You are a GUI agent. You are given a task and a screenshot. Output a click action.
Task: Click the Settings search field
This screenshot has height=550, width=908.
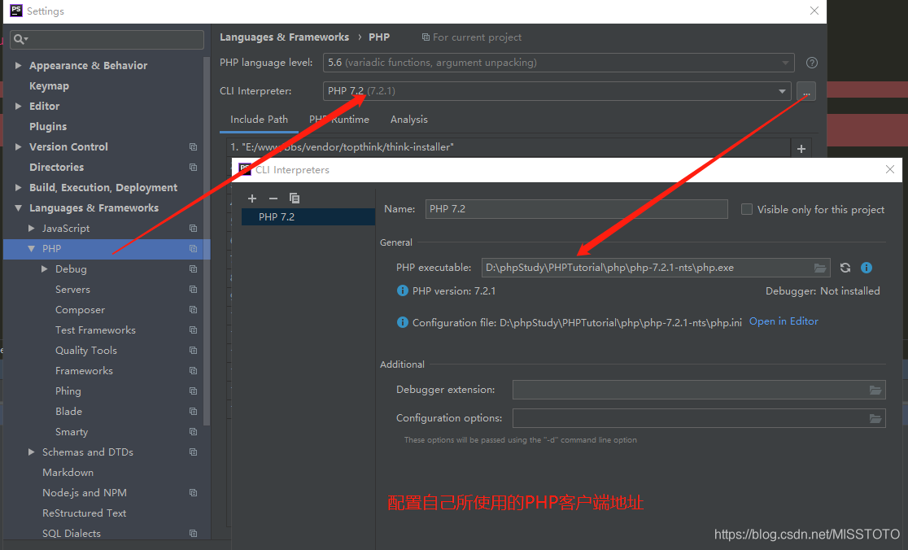click(x=107, y=39)
